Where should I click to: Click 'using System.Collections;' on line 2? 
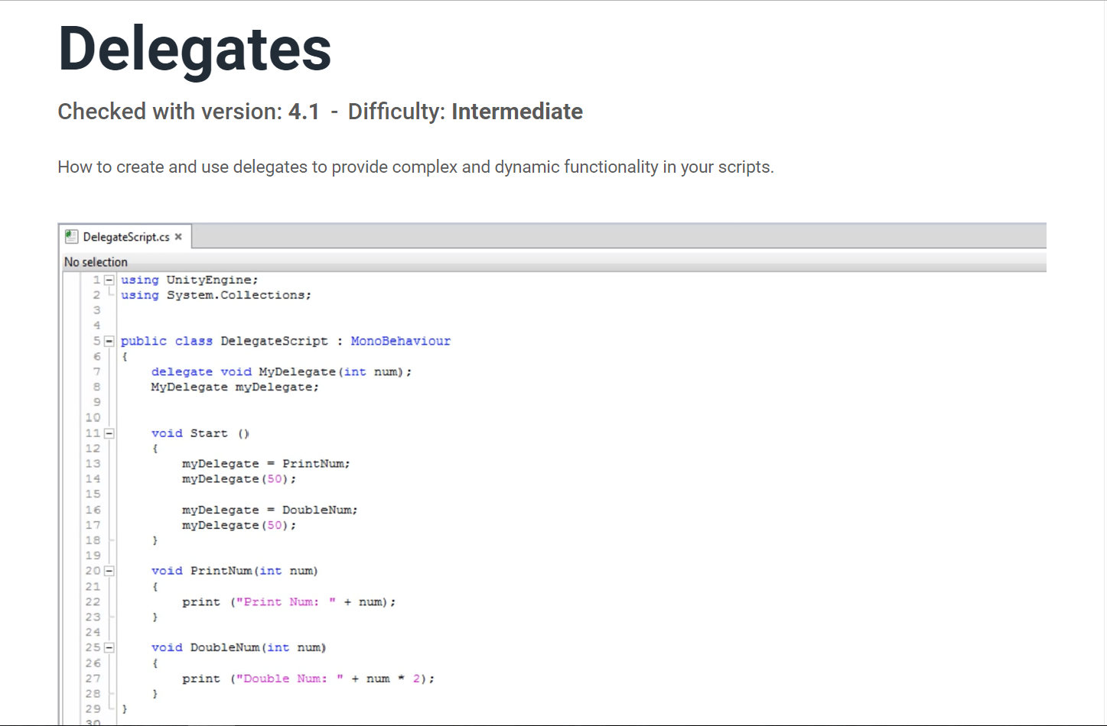point(217,295)
